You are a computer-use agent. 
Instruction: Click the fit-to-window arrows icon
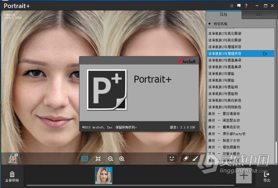point(98,158)
